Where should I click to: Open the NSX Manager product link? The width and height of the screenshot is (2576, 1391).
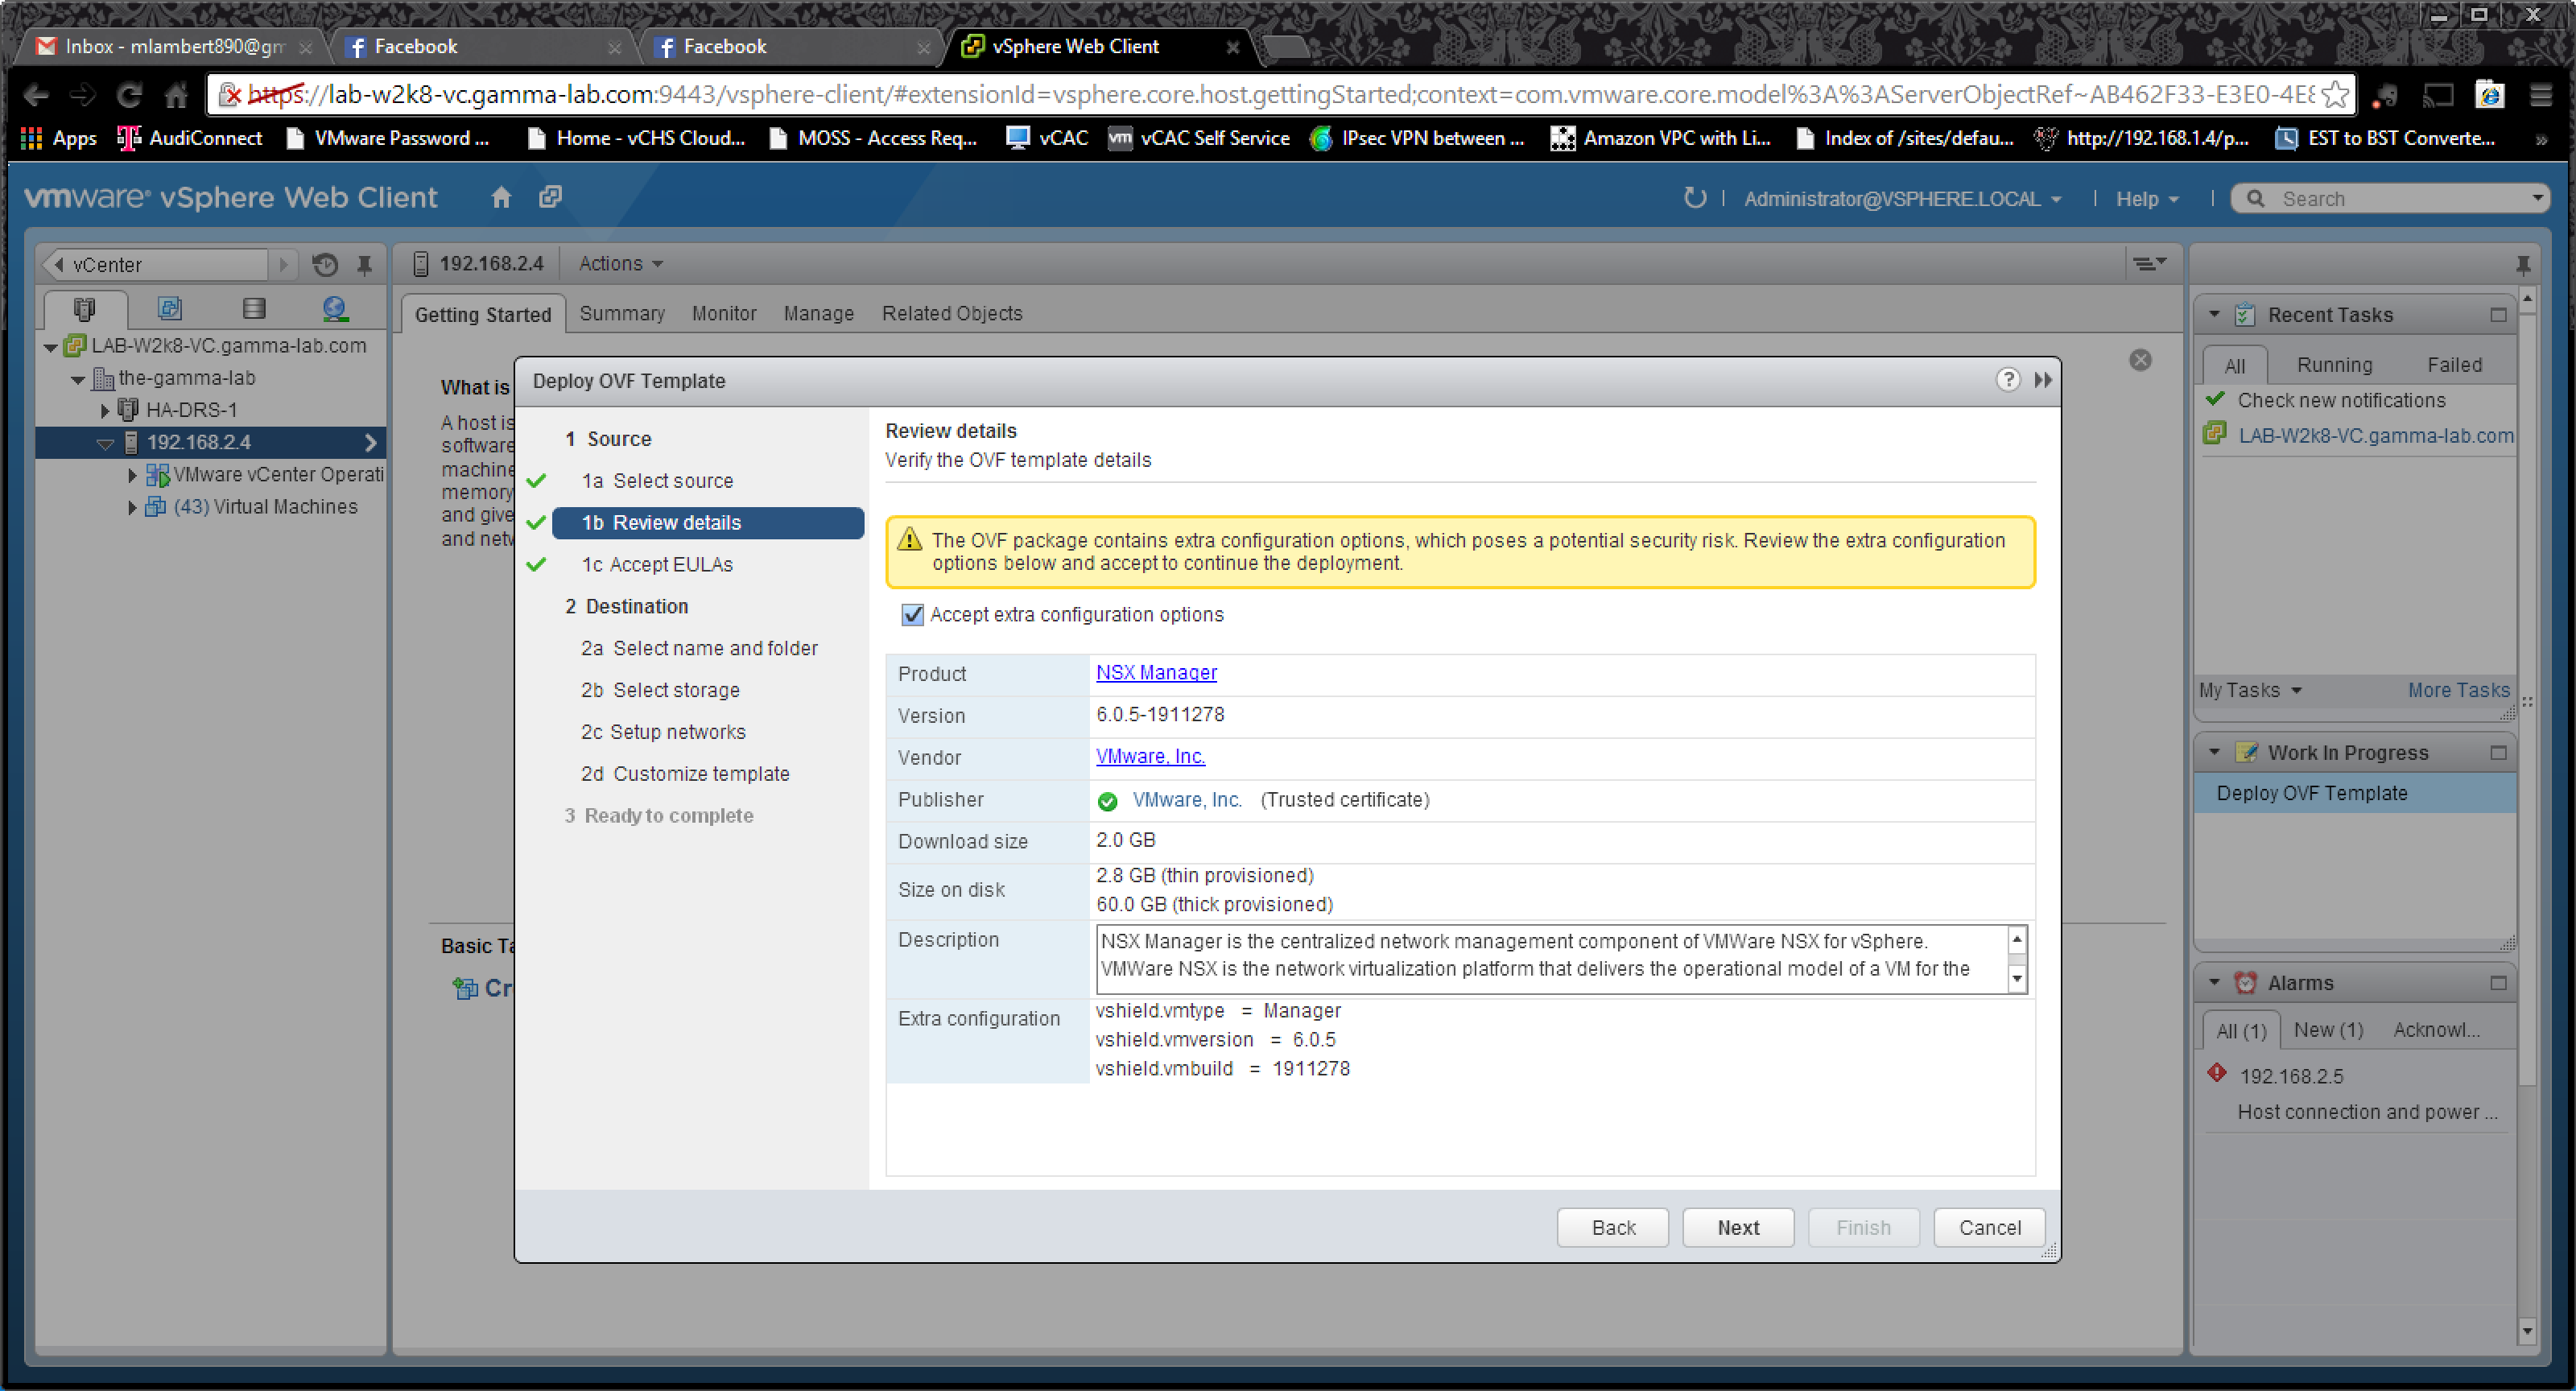[1156, 673]
